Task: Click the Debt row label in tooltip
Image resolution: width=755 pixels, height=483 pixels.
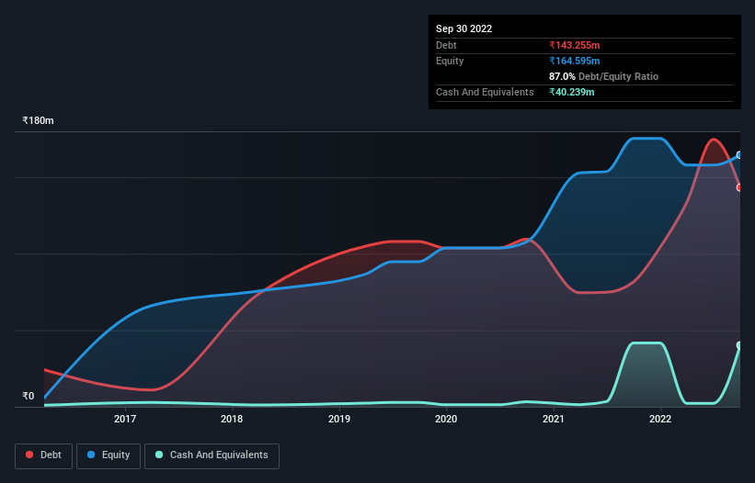Action: (x=446, y=45)
